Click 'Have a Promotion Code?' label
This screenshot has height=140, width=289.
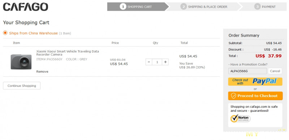coord(248,64)
